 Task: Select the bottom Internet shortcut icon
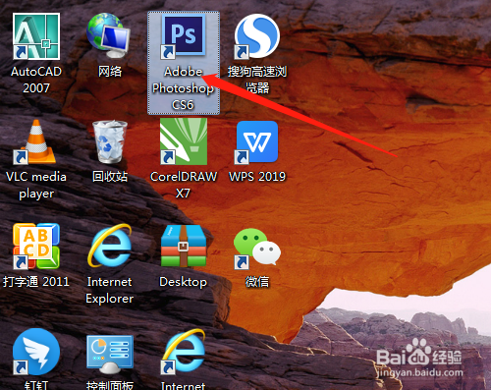coord(184,352)
